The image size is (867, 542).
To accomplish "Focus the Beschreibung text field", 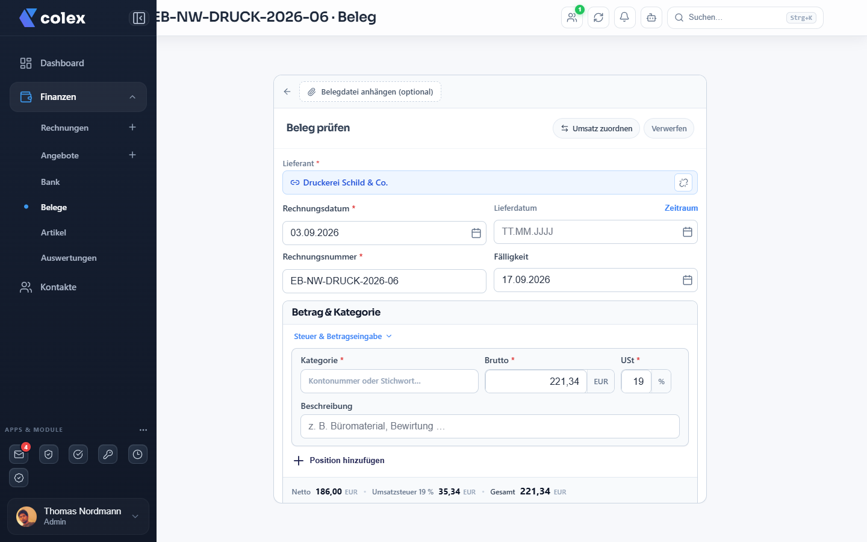I will 490,426.
